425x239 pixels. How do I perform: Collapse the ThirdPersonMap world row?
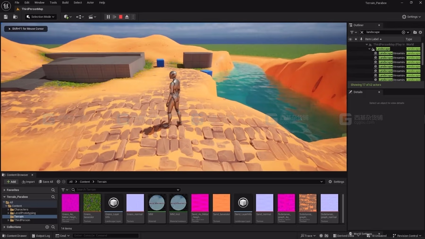pyautogui.click(x=367, y=44)
